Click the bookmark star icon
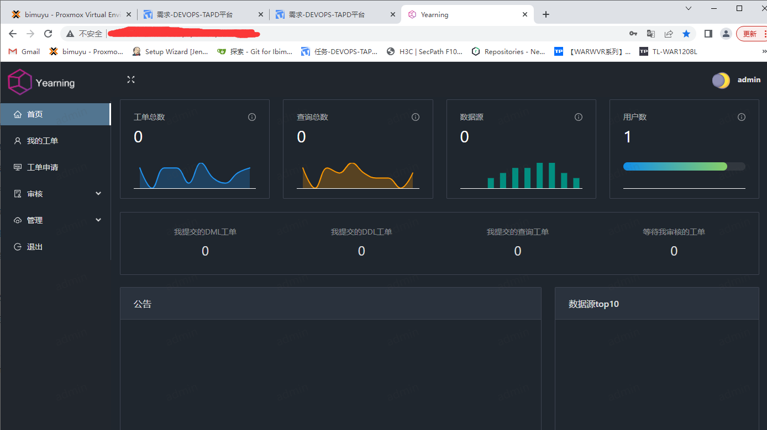Image resolution: width=767 pixels, height=430 pixels. pyautogui.click(x=686, y=34)
